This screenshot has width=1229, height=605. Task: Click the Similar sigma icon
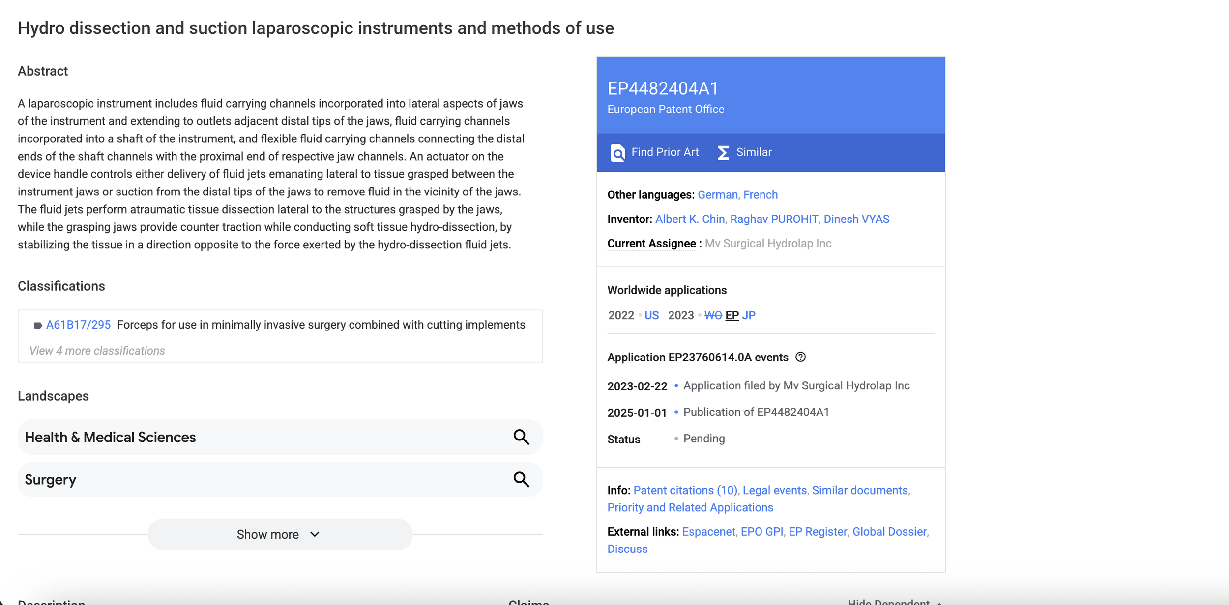click(723, 153)
